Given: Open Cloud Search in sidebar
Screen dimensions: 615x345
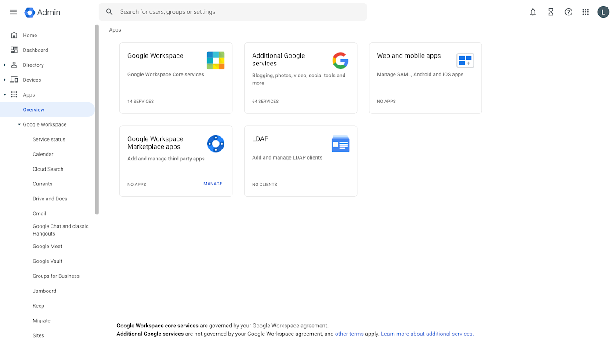Looking at the screenshot, I should pyautogui.click(x=48, y=169).
